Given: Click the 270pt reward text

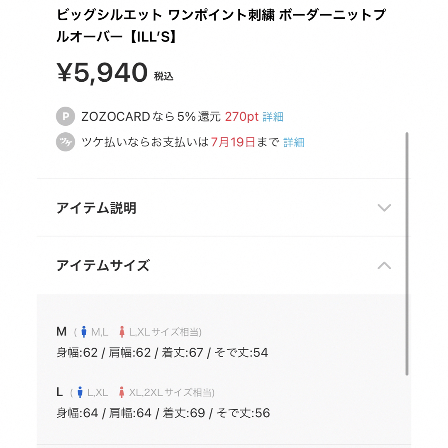Looking at the screenshot, I should click(x=242, y=117).
